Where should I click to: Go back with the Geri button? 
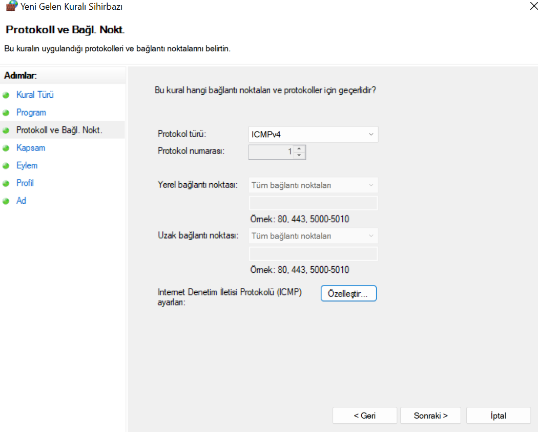coord(364,416)
